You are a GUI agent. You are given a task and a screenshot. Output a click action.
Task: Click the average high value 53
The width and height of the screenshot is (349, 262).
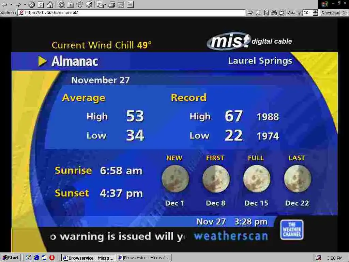coord(135,116)
